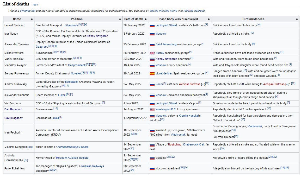This screenshot has height=178, width=301.
Task: Click Russian flag in Ivan Pechorin row
Action: pyautogui.click(x=152, y=130)
